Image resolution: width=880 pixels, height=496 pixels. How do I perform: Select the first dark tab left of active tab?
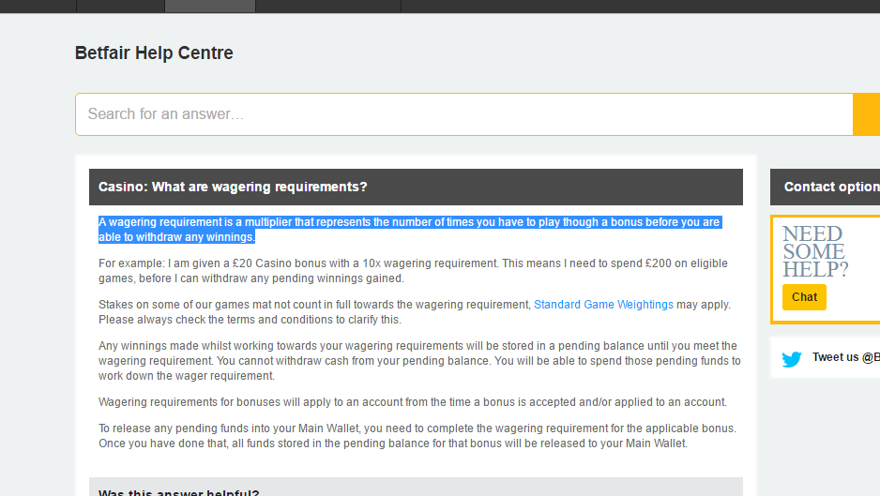(120, 6)
